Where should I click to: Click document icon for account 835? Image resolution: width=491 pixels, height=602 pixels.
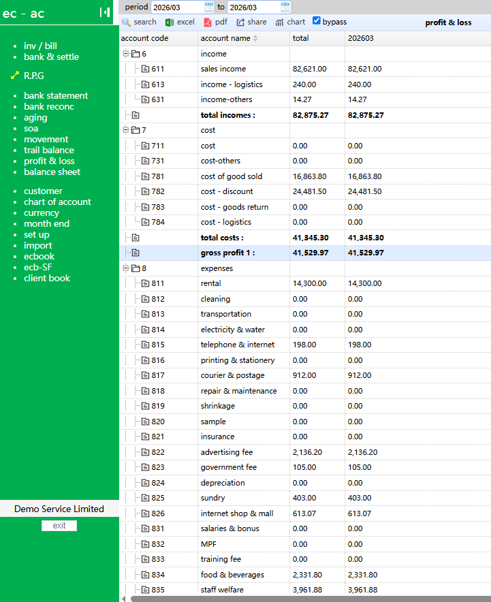pos(146,590)
